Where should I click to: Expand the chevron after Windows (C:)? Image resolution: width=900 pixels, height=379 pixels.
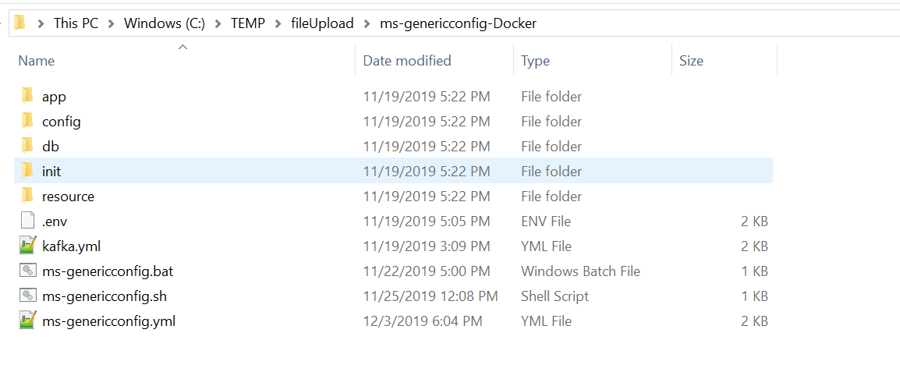click(x=218, y=23)
